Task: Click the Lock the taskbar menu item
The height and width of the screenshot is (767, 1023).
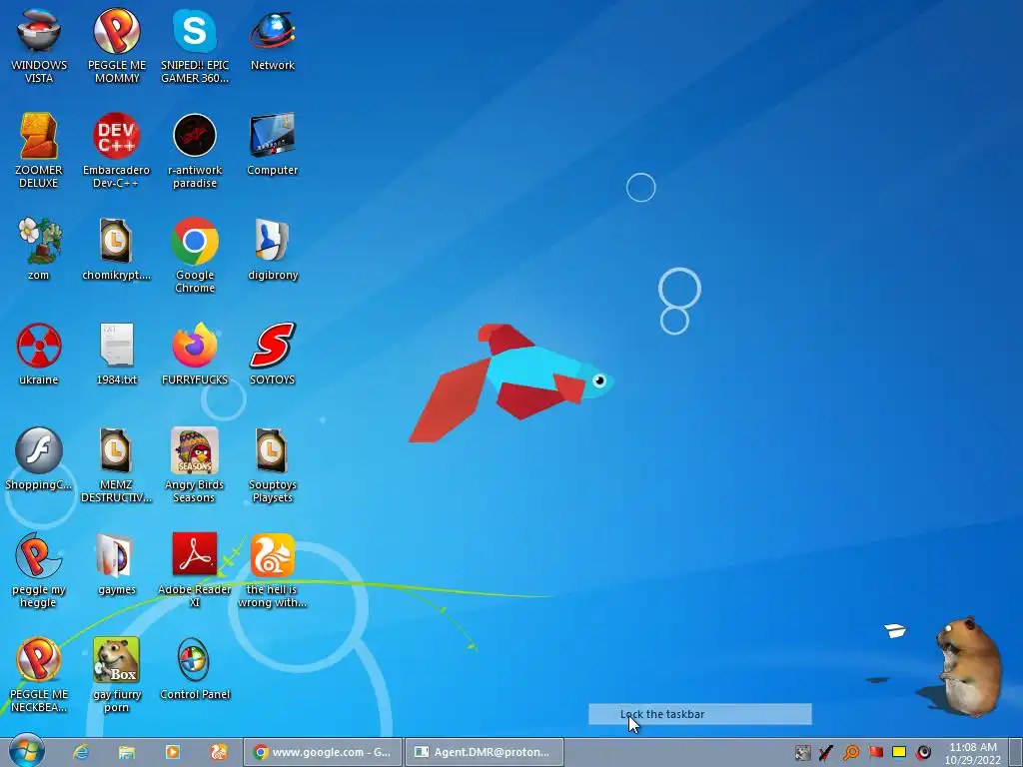Action: (700, 714)
